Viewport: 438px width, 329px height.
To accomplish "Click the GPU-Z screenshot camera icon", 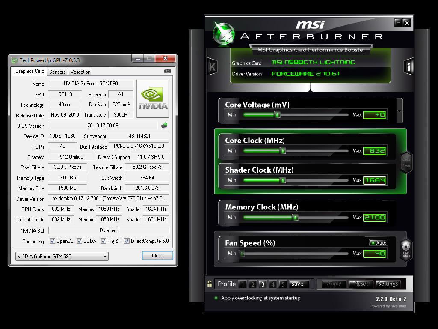I will pos(168,71).
